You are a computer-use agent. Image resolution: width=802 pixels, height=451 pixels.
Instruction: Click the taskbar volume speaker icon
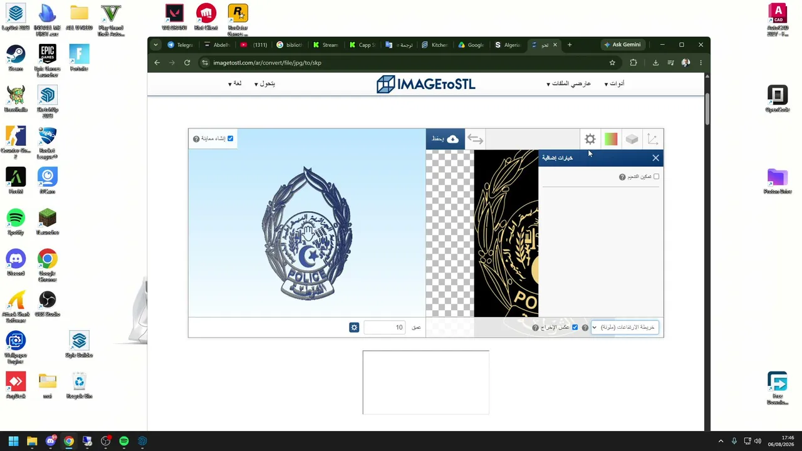[758, 441]
